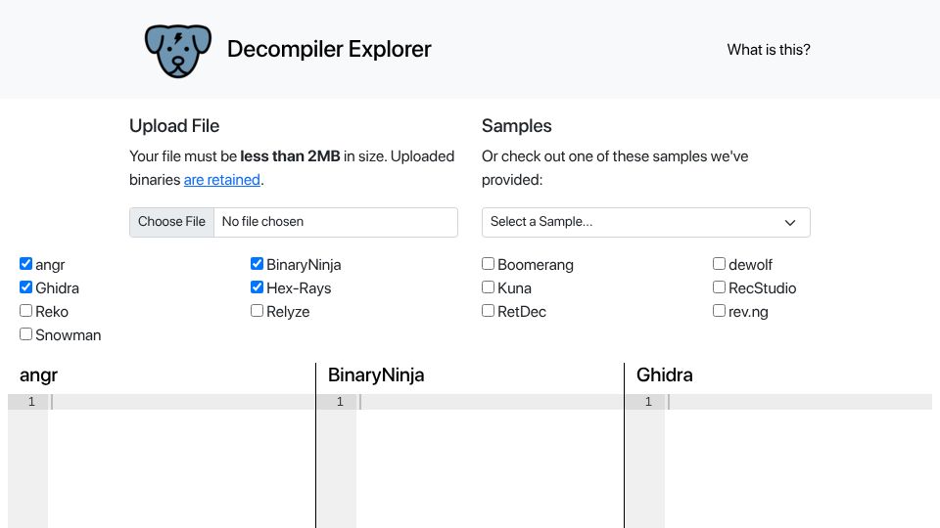Click the 'BinaryNinja' pane heading

376,374
